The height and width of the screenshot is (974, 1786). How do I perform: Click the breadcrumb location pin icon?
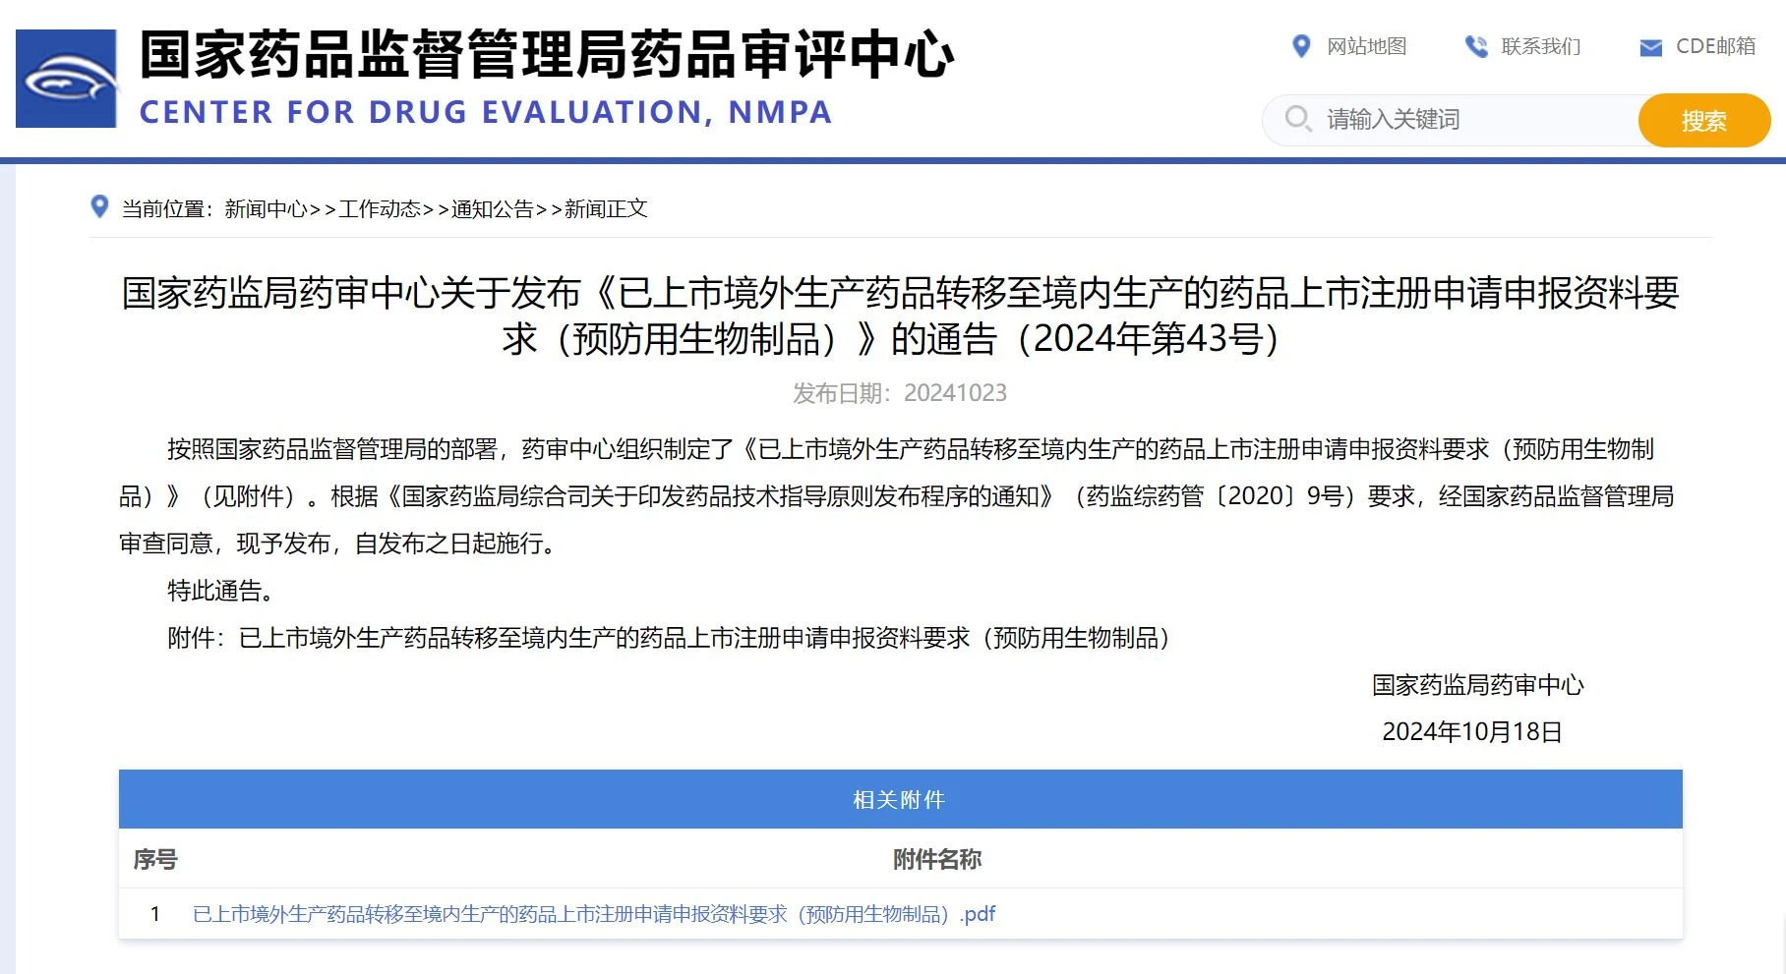point(99,206)
